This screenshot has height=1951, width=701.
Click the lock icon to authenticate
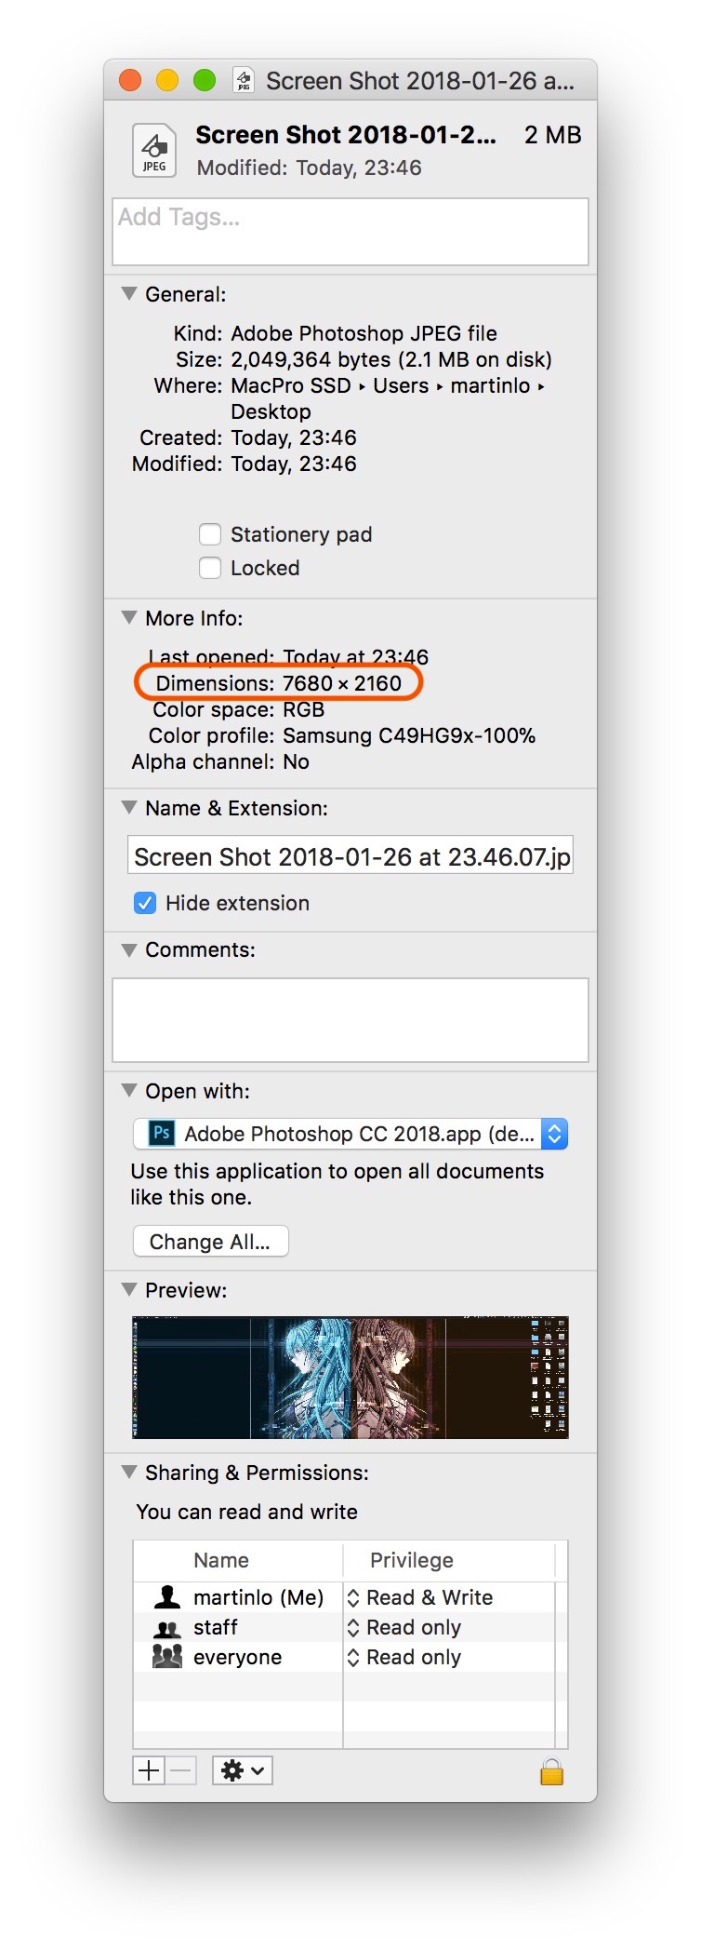tap(551, 1771)
